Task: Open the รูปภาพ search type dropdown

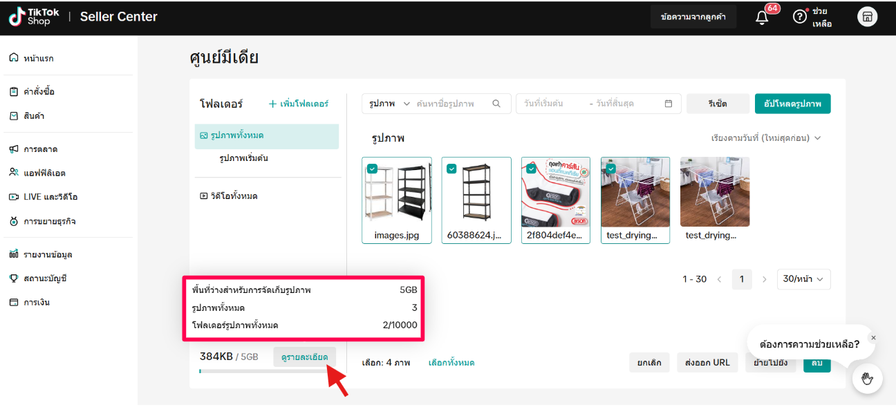Action: click(386, 104)
